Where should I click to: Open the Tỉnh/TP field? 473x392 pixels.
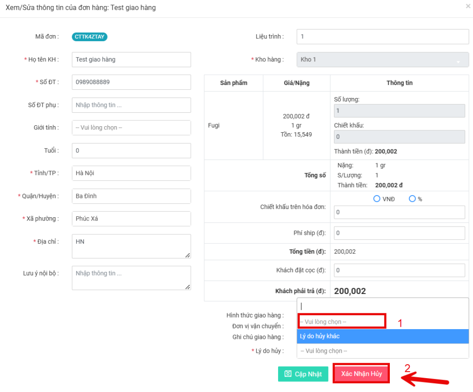coord(131,173)
